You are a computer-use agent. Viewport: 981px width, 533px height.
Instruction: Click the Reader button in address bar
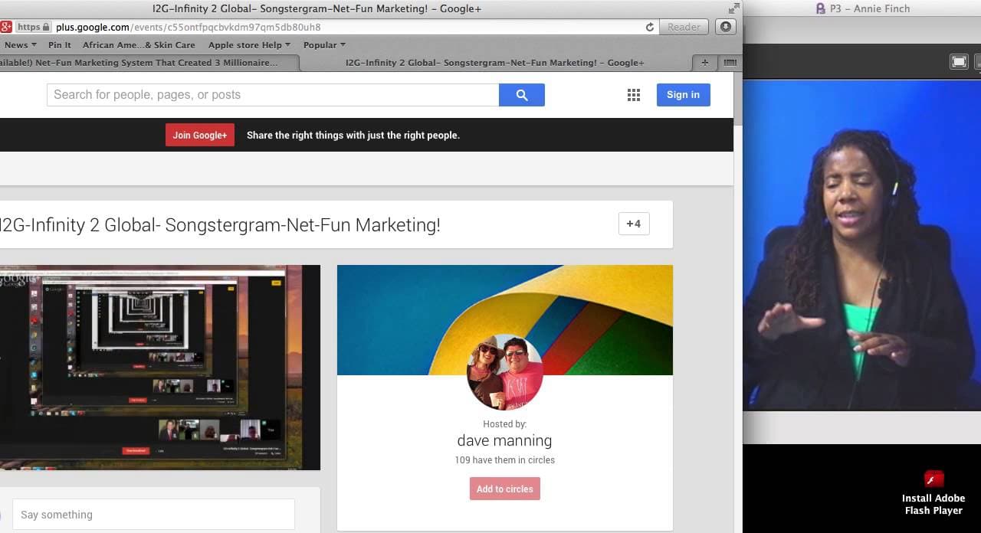pyautogui.click(x=684, y=27)
